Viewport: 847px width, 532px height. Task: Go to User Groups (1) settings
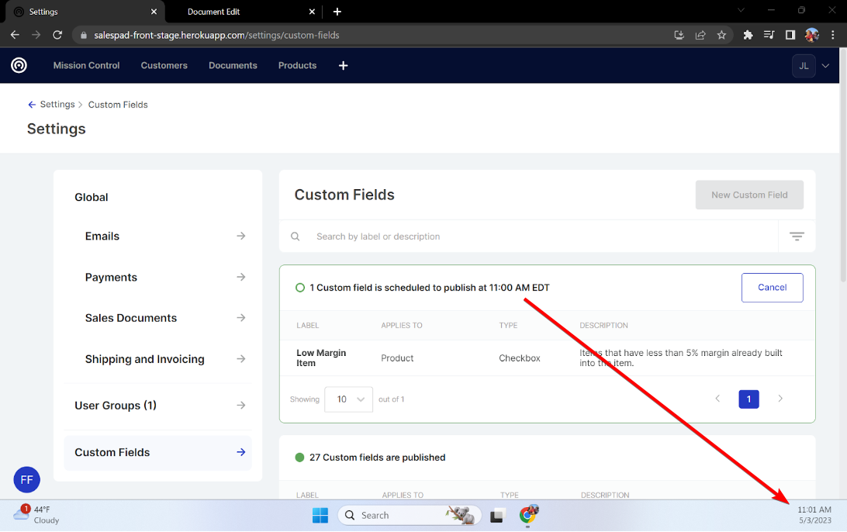158,406
